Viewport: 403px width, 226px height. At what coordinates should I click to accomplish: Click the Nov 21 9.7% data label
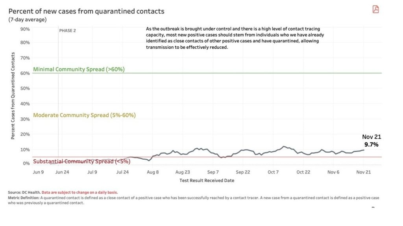click(372, 141)
